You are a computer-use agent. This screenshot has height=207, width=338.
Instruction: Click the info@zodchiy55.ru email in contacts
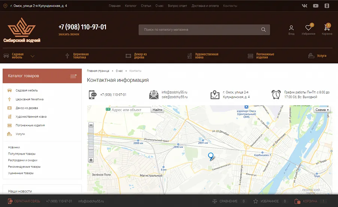(174, 92)
